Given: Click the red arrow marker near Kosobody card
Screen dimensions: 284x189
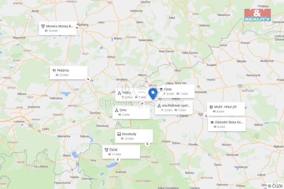Looking at the screenshot, I should tap(147, 144).
